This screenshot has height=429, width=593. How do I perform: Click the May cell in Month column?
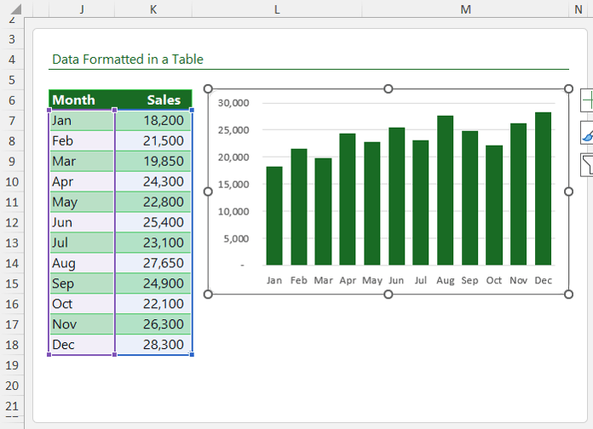82,203
